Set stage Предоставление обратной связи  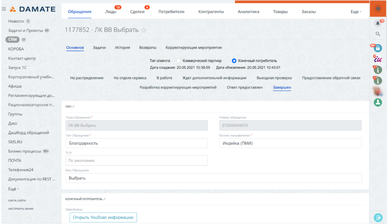tap(331, 78)
